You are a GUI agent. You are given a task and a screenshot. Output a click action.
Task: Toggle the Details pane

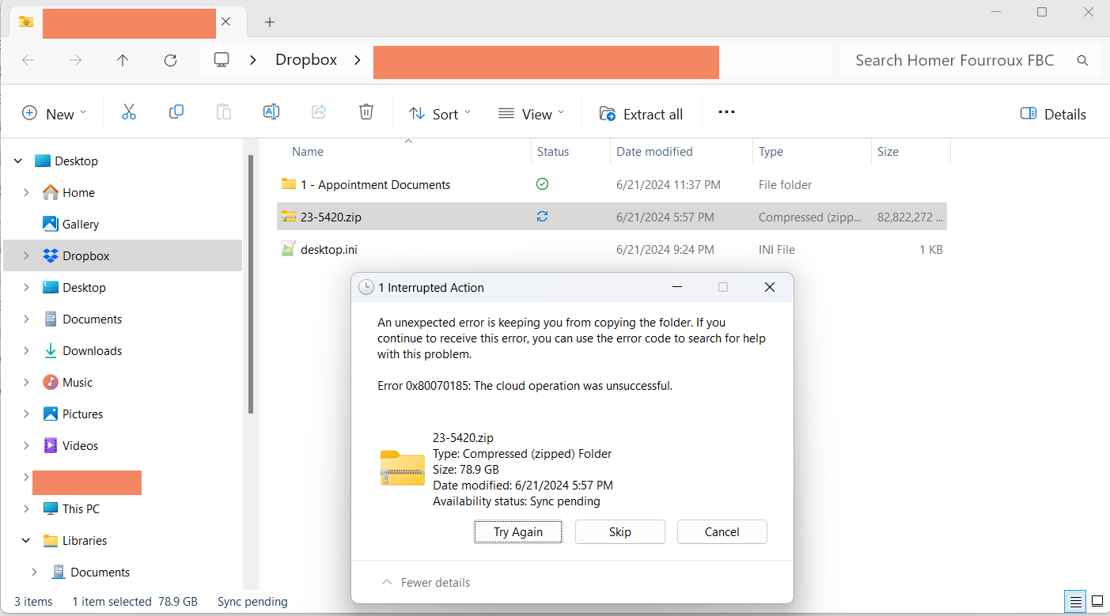click(1053, 114)
